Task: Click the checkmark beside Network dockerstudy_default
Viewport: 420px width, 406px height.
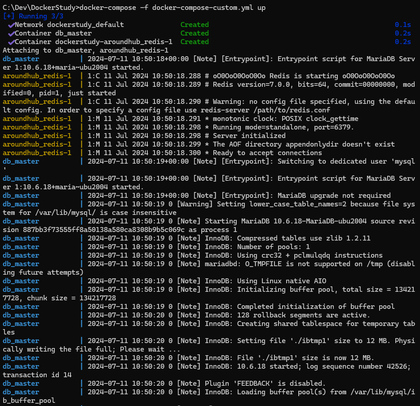Action: point(11,25)
